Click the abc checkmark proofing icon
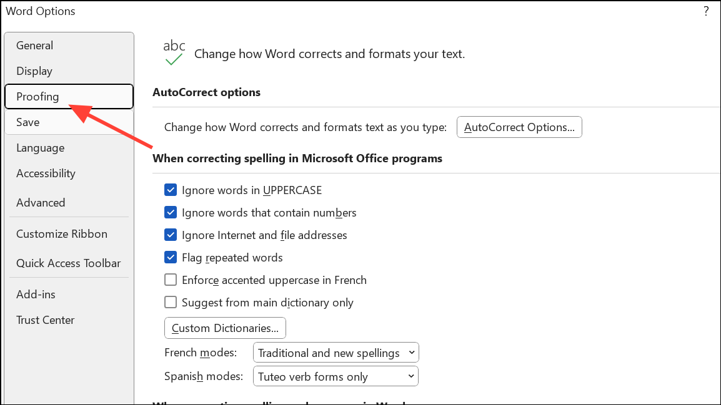Image resolution: width=721 pixels, height=405 pixels. [x=174, y=53]
